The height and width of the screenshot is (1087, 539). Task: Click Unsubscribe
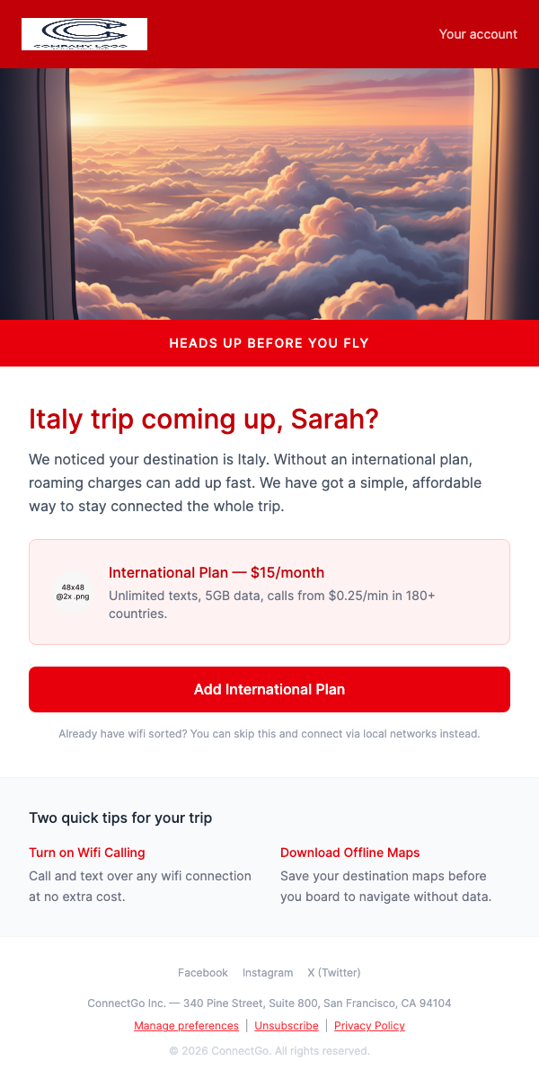286,1025
